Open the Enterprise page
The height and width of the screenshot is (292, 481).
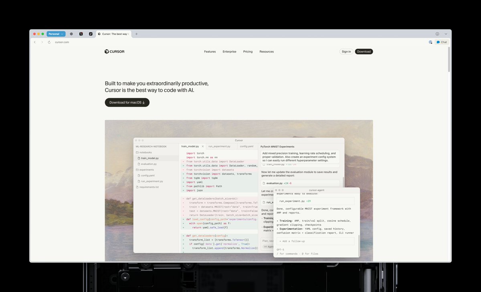[229, 52]
